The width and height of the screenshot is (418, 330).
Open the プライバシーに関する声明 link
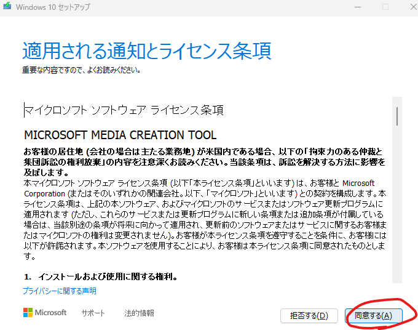pos(60,291)
